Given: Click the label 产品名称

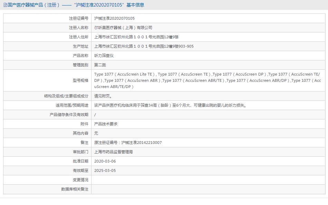Looking at the screenshot, I should [80, 56].
